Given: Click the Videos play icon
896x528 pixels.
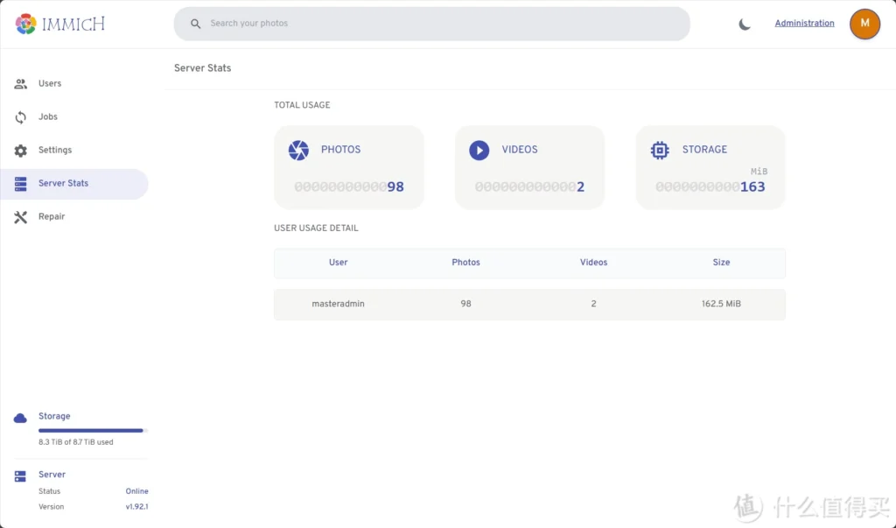Looking at the screenshot, I should tap(479, 151).
